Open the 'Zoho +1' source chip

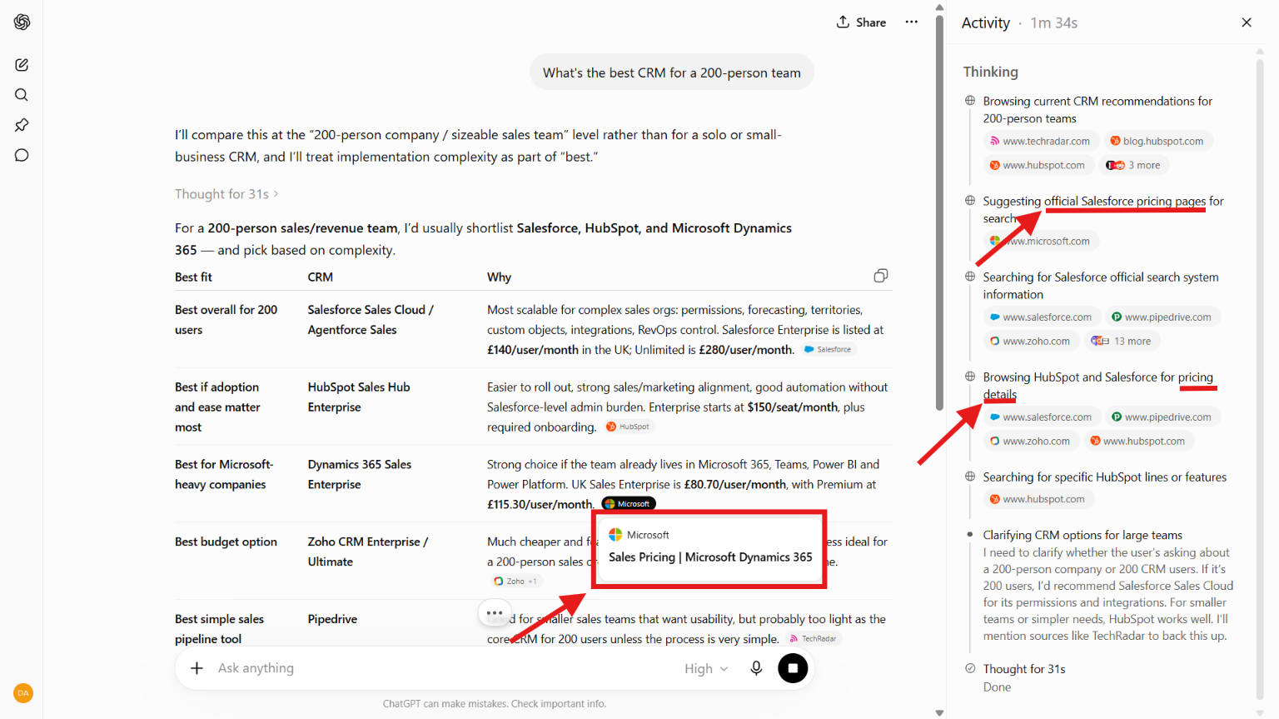click(515, 582)
